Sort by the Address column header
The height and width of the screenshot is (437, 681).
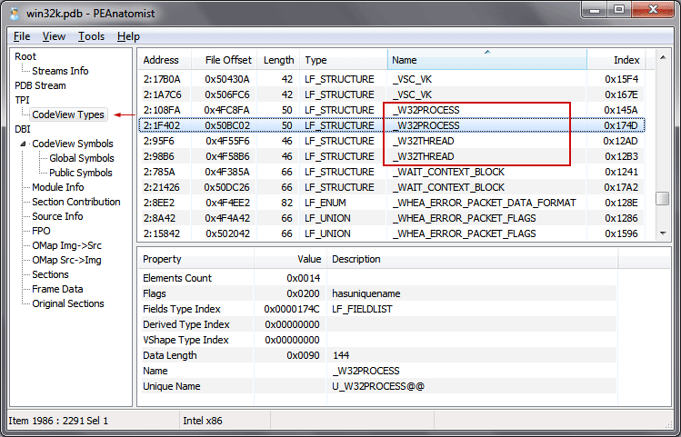[165, 60]
